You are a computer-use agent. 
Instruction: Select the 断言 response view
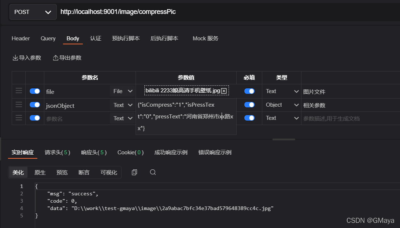click(84, 173)
